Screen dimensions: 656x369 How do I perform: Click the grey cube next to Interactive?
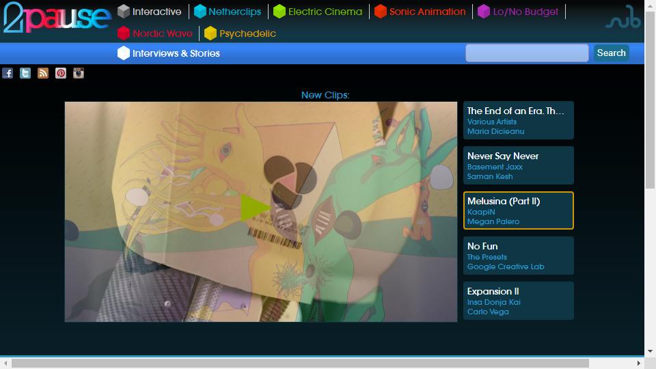tap(124, 12)
